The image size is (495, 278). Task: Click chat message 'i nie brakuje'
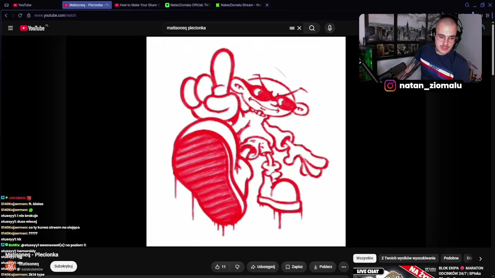27,216
